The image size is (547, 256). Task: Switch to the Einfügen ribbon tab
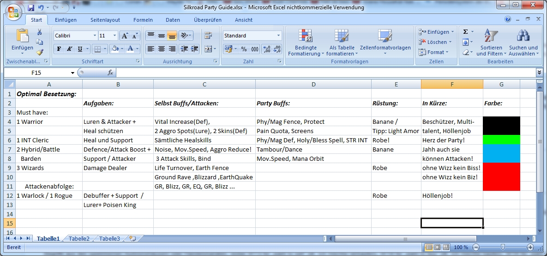pos(66,20)
